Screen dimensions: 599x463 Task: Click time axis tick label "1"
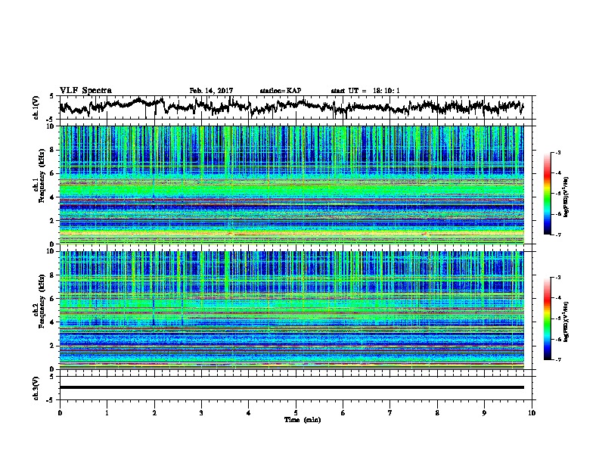click(107, 413)
